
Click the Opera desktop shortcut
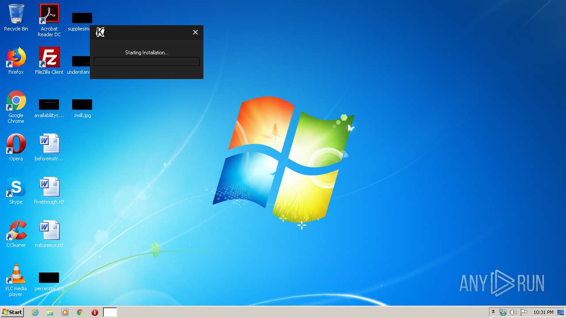click(16, 148)
